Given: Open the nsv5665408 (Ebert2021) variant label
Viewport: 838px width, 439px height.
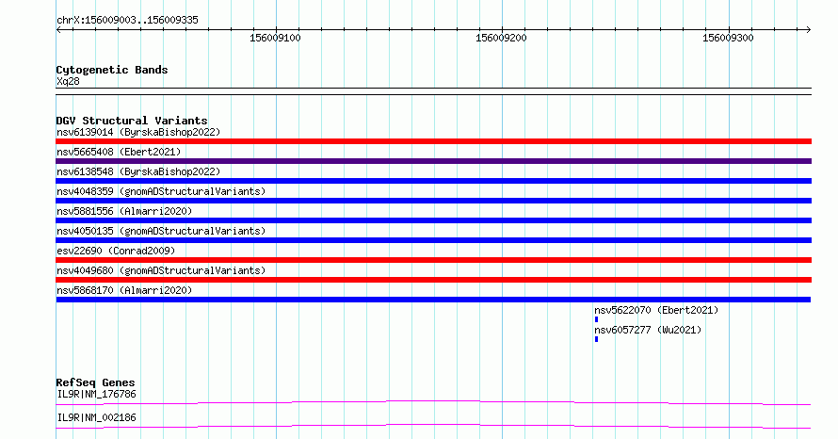Looking at the screenshot, I should (119, 152).
